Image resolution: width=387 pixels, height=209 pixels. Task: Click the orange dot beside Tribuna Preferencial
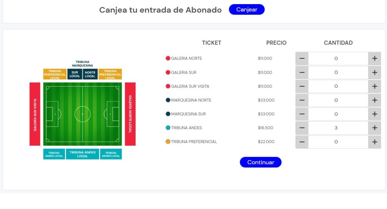(168, 142)
